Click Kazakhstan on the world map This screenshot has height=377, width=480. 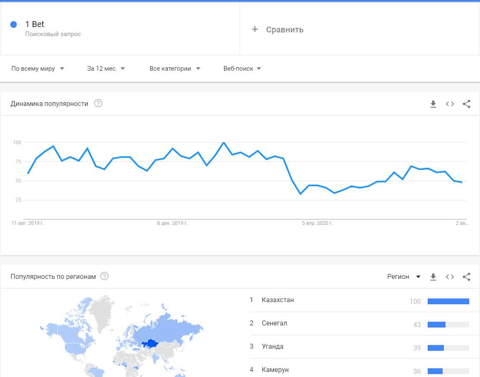pyautogui.click(x=151, y=344)
